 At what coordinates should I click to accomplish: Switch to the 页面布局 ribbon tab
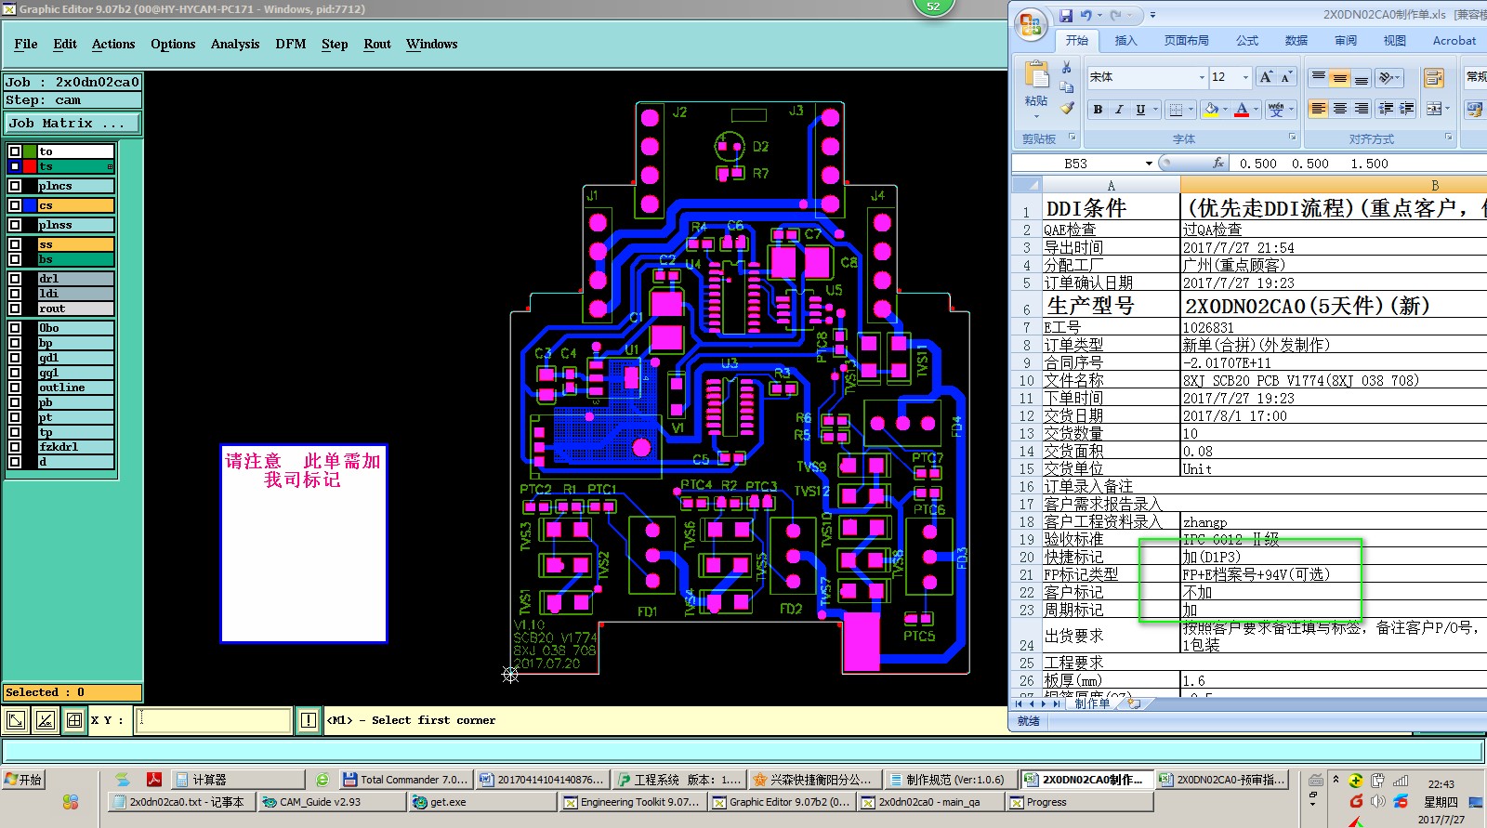click(x=1186, y=41)
